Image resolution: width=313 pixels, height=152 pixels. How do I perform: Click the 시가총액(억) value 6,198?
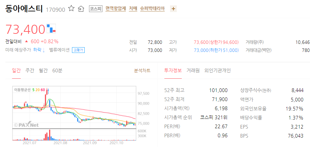point(222,109)
